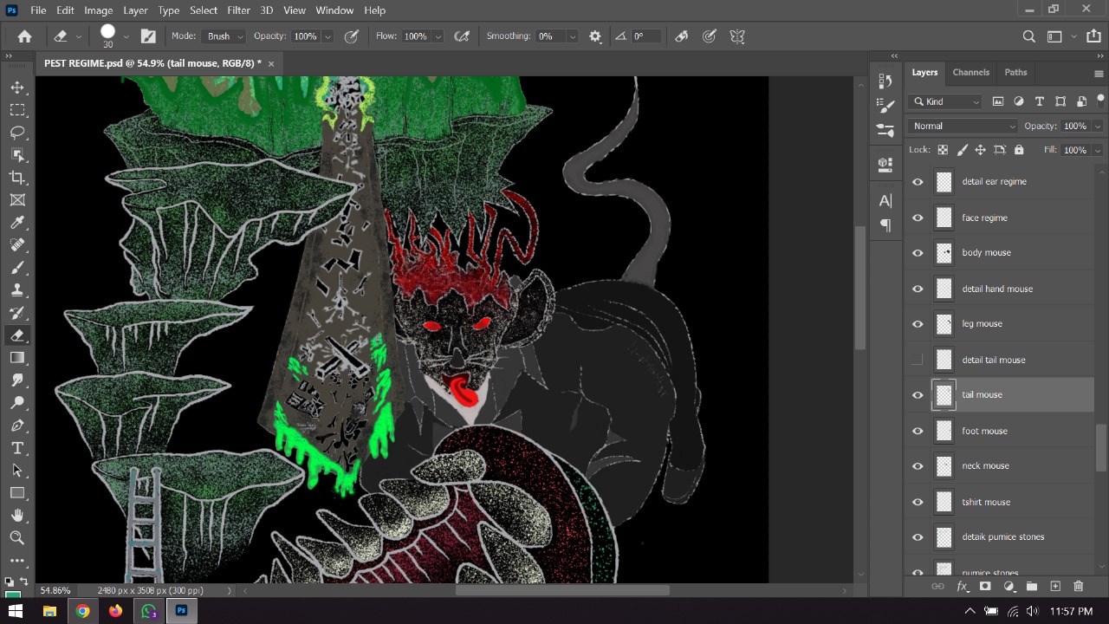The height and width of the screenshot is (624, 1109).
Task: Select the Rectangle shape tool
Action: coord(17,493)
